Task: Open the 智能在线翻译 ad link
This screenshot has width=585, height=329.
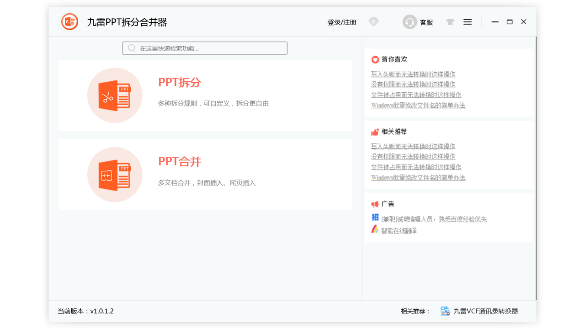Action: pos(399,231)
